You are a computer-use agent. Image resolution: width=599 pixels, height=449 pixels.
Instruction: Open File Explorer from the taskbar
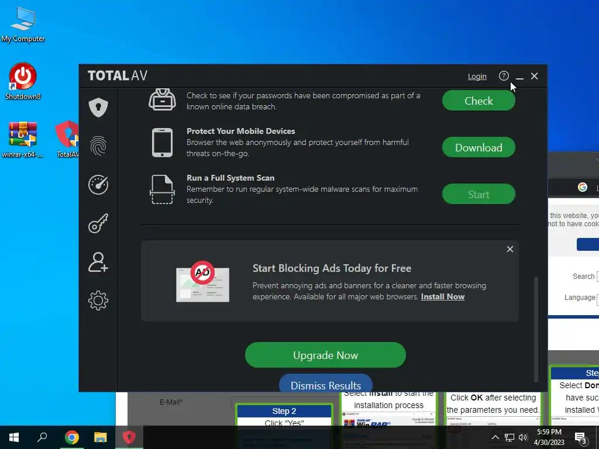101,437
